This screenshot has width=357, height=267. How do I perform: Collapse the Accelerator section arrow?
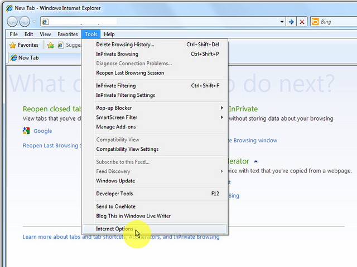coord(256,162)
